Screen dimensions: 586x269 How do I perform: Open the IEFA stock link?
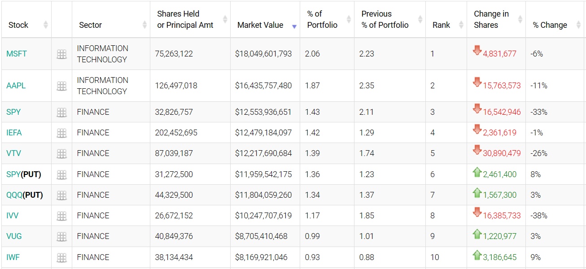(14, 133)
